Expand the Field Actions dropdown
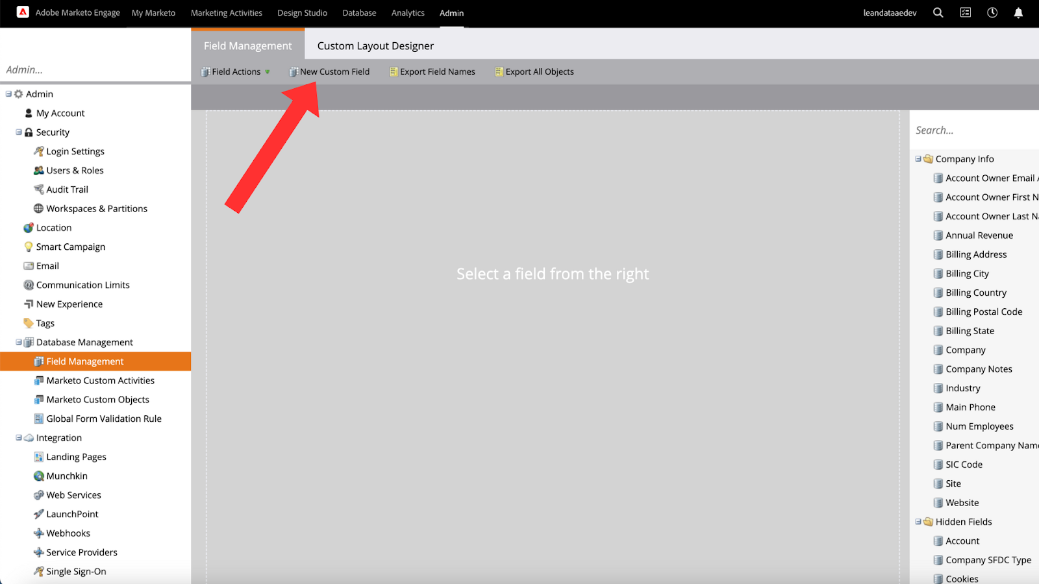This screenshot has width=1039, height=584. (x=268, y=71)
